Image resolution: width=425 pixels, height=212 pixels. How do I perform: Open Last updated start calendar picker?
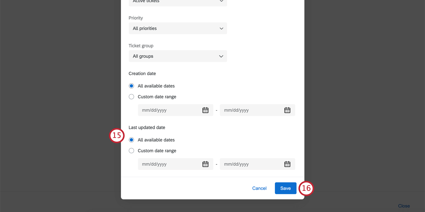pos(205,164)
